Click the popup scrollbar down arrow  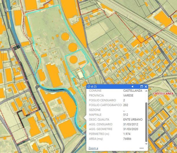pos(146,144)
